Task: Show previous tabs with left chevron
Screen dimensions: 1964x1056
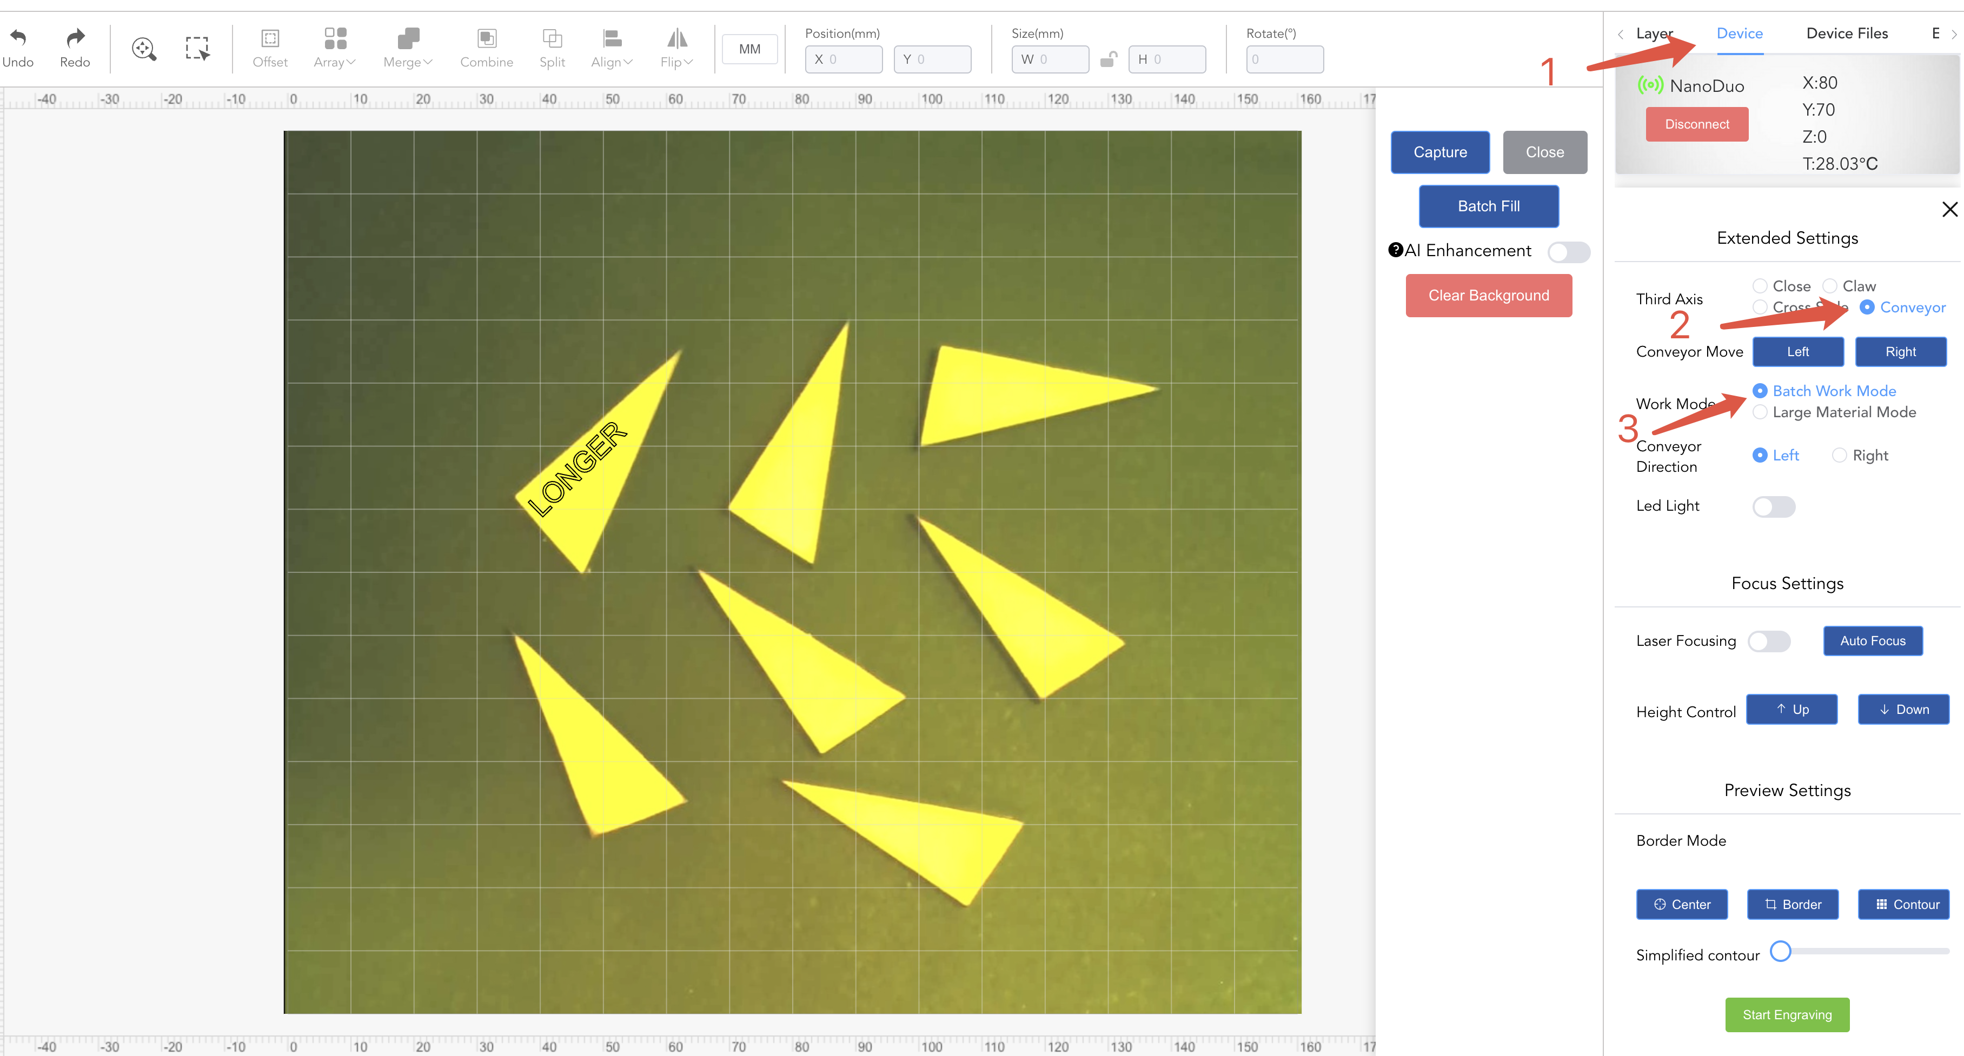Action: click(x=1620, y=34)
